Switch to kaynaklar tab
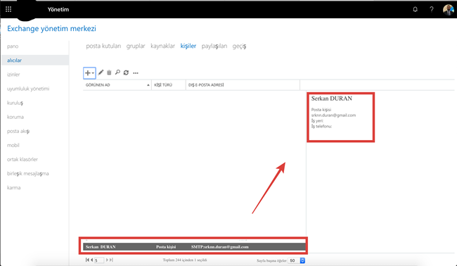 point(162,46)
